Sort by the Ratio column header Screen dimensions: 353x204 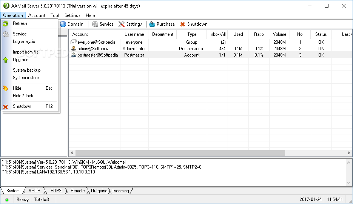coord(259,34)
